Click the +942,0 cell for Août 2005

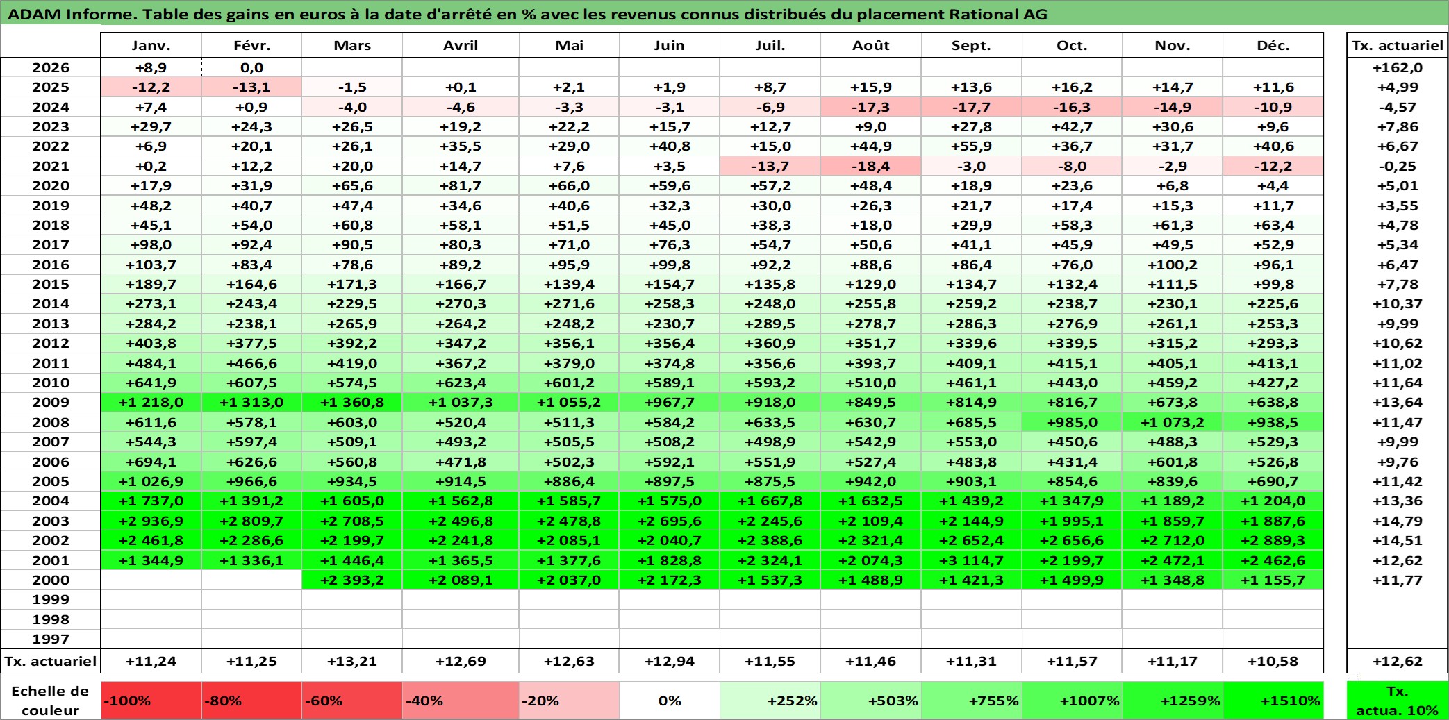pyautogui.click(x=871, y=481)
